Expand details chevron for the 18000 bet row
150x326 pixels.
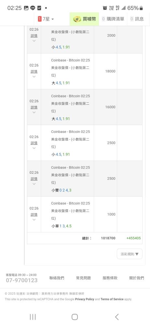[x=34, y=77]
